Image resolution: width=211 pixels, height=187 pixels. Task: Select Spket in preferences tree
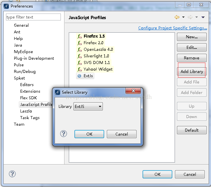19,78
